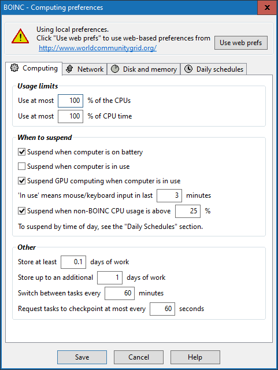
Task: Click the Use web prefs button
Action: point(240,43)
